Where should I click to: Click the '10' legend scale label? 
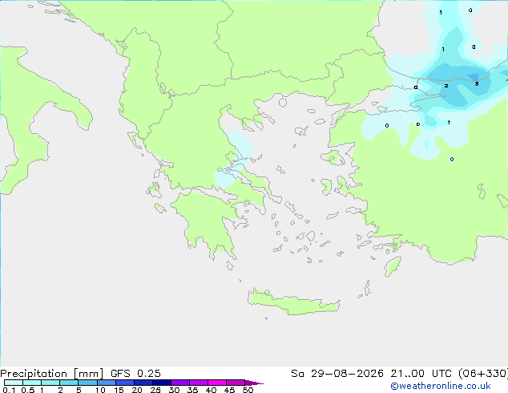pyautogui.click(x=100, y=390)
